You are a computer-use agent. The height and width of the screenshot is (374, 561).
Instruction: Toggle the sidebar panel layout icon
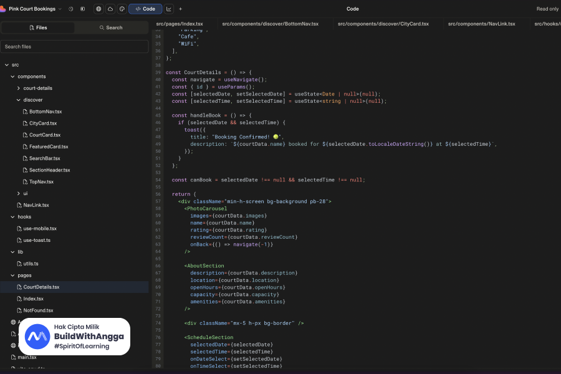click(x=82, y=9)
